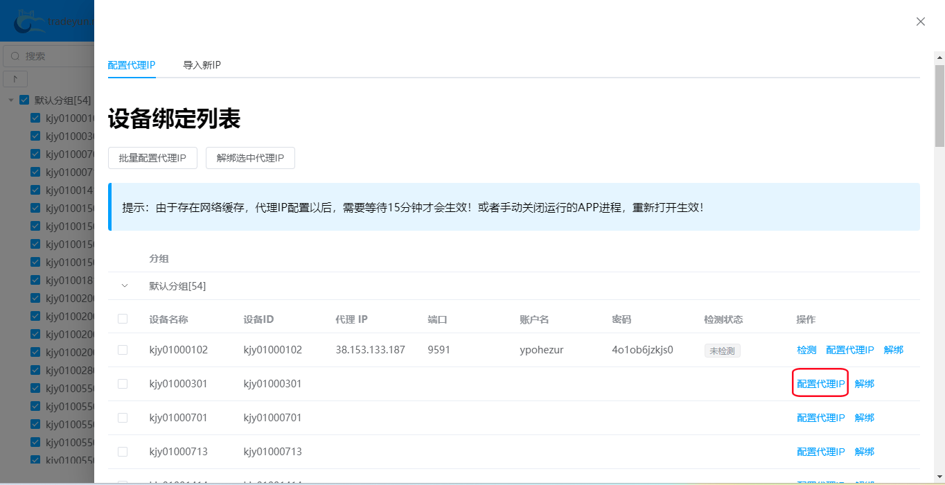Click 检测 for device kjy01000102

click(806, 351)
